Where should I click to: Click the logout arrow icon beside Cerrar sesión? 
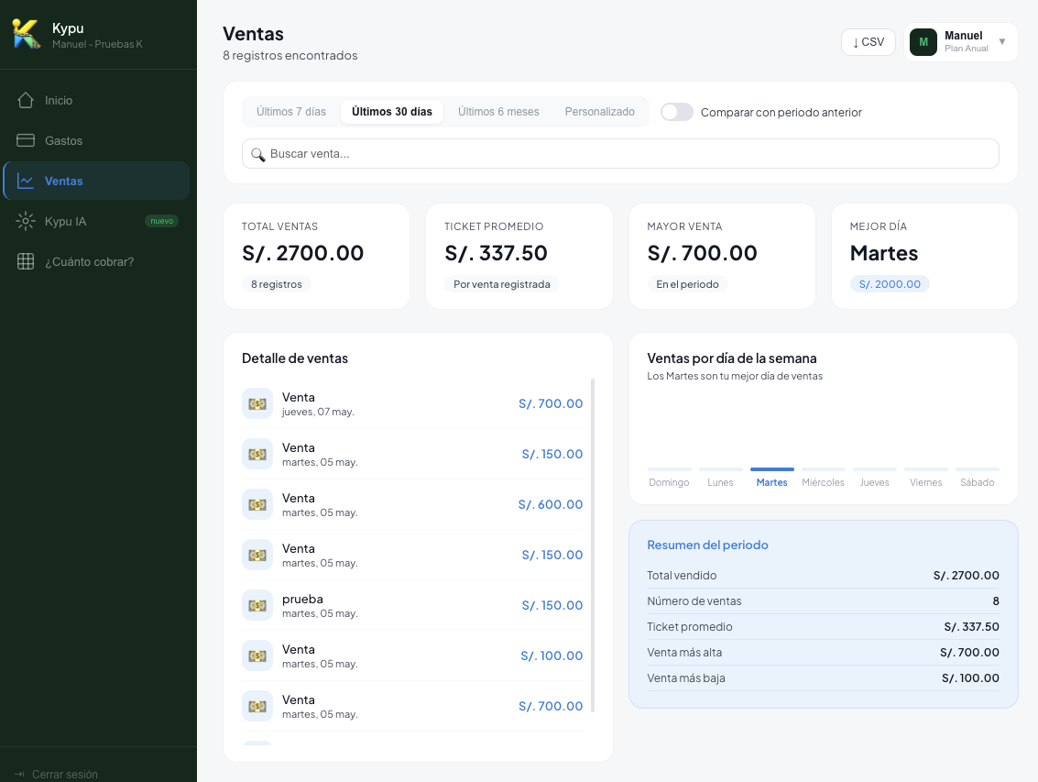(x=19, y=774)
